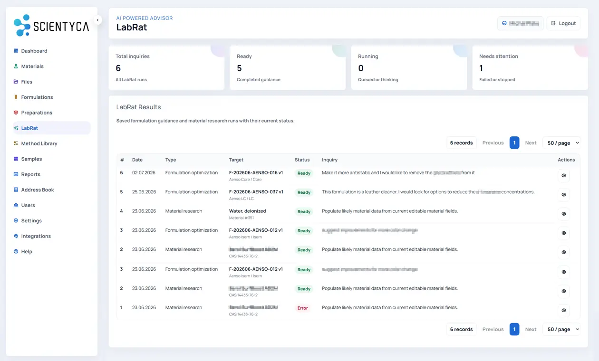Click the date 25.06.2026
The width and height of the screenshot is (599, 361).
click(144, 192)
